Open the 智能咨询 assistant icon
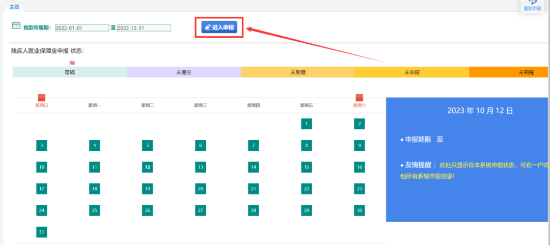This screenshot has width=550, height=245. pos(532,5)
